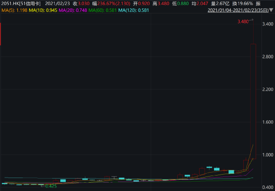
Task: Select the MA(20): 0.748 indicator label
Action: pos(73,10)
